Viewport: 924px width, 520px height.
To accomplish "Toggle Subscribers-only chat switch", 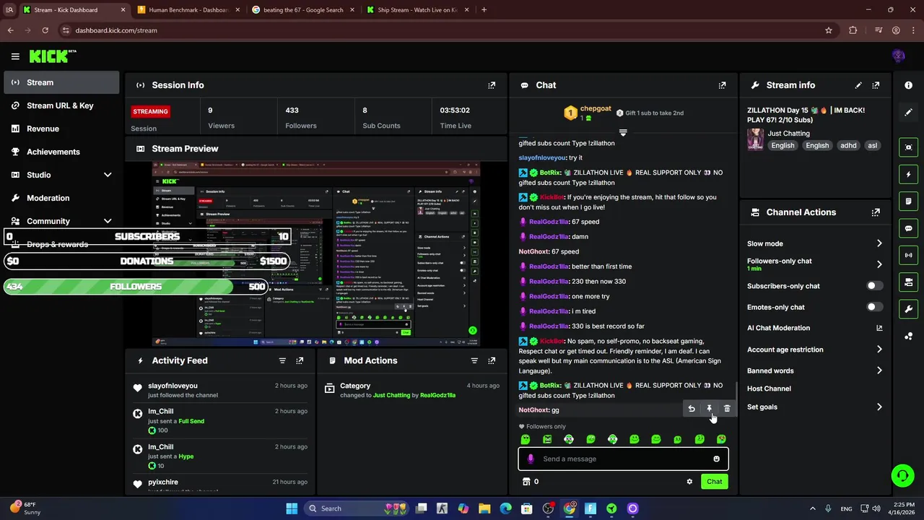I will click(874, 286).
